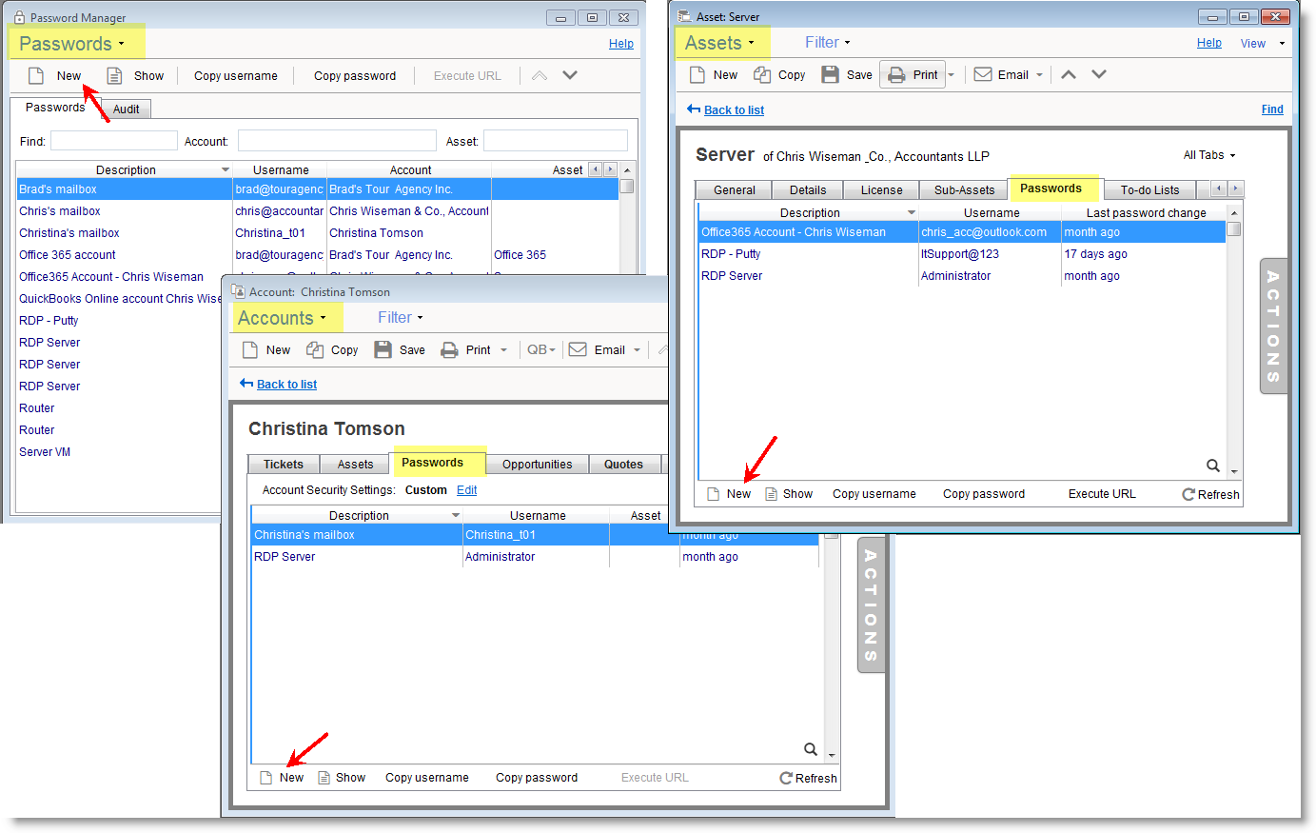
Task: Select the Opportunities tab for Christina Tomson
Action: [x=537, y=465]
